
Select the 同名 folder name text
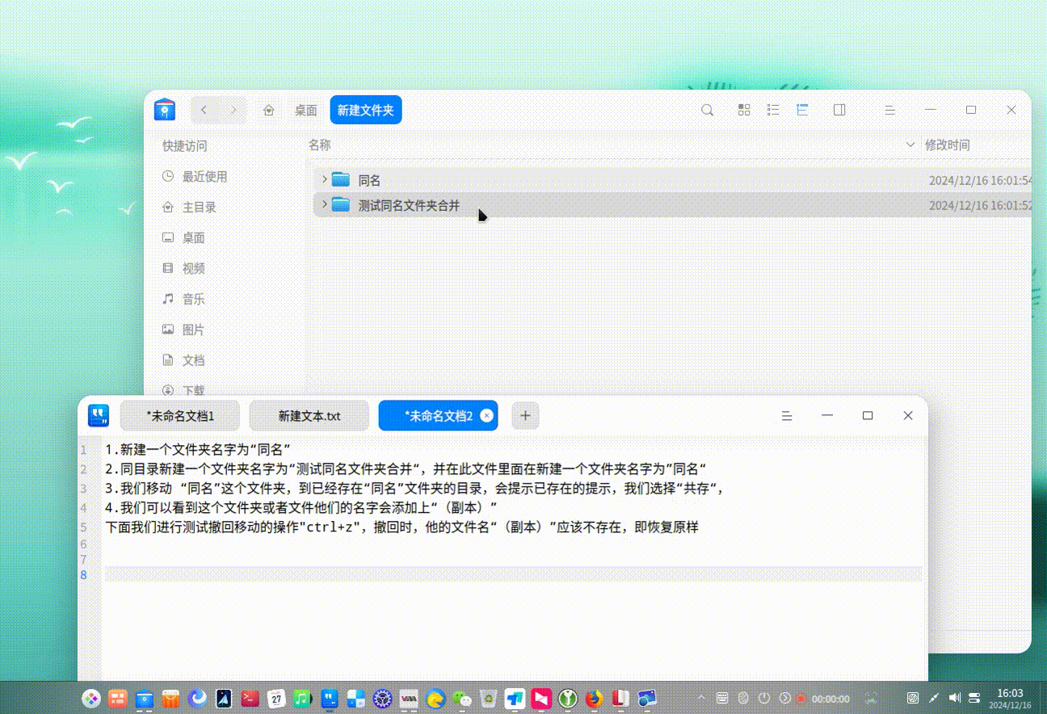click(x=369, y=181)
